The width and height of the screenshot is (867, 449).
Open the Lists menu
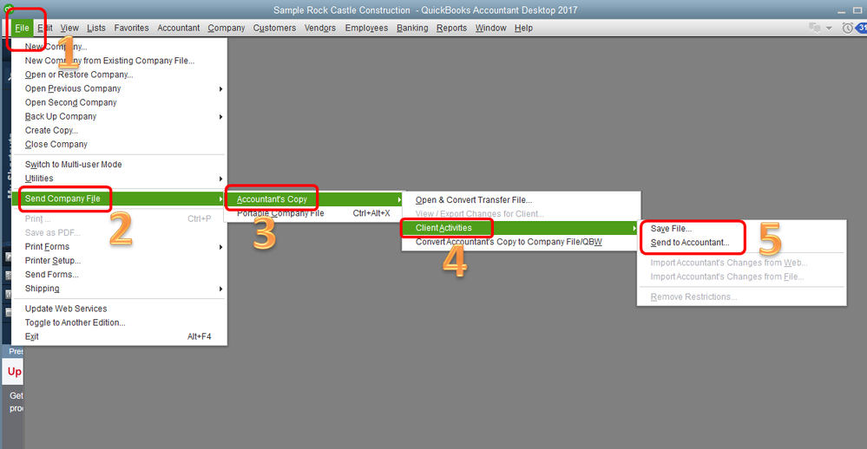pos(96,28)
